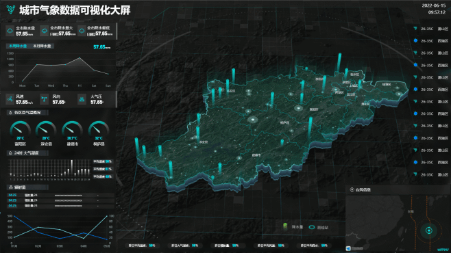Screen dimensions: 451x253
Task: Click the 桐庐县 32°C temperature gauge
Action: (99, 130)
